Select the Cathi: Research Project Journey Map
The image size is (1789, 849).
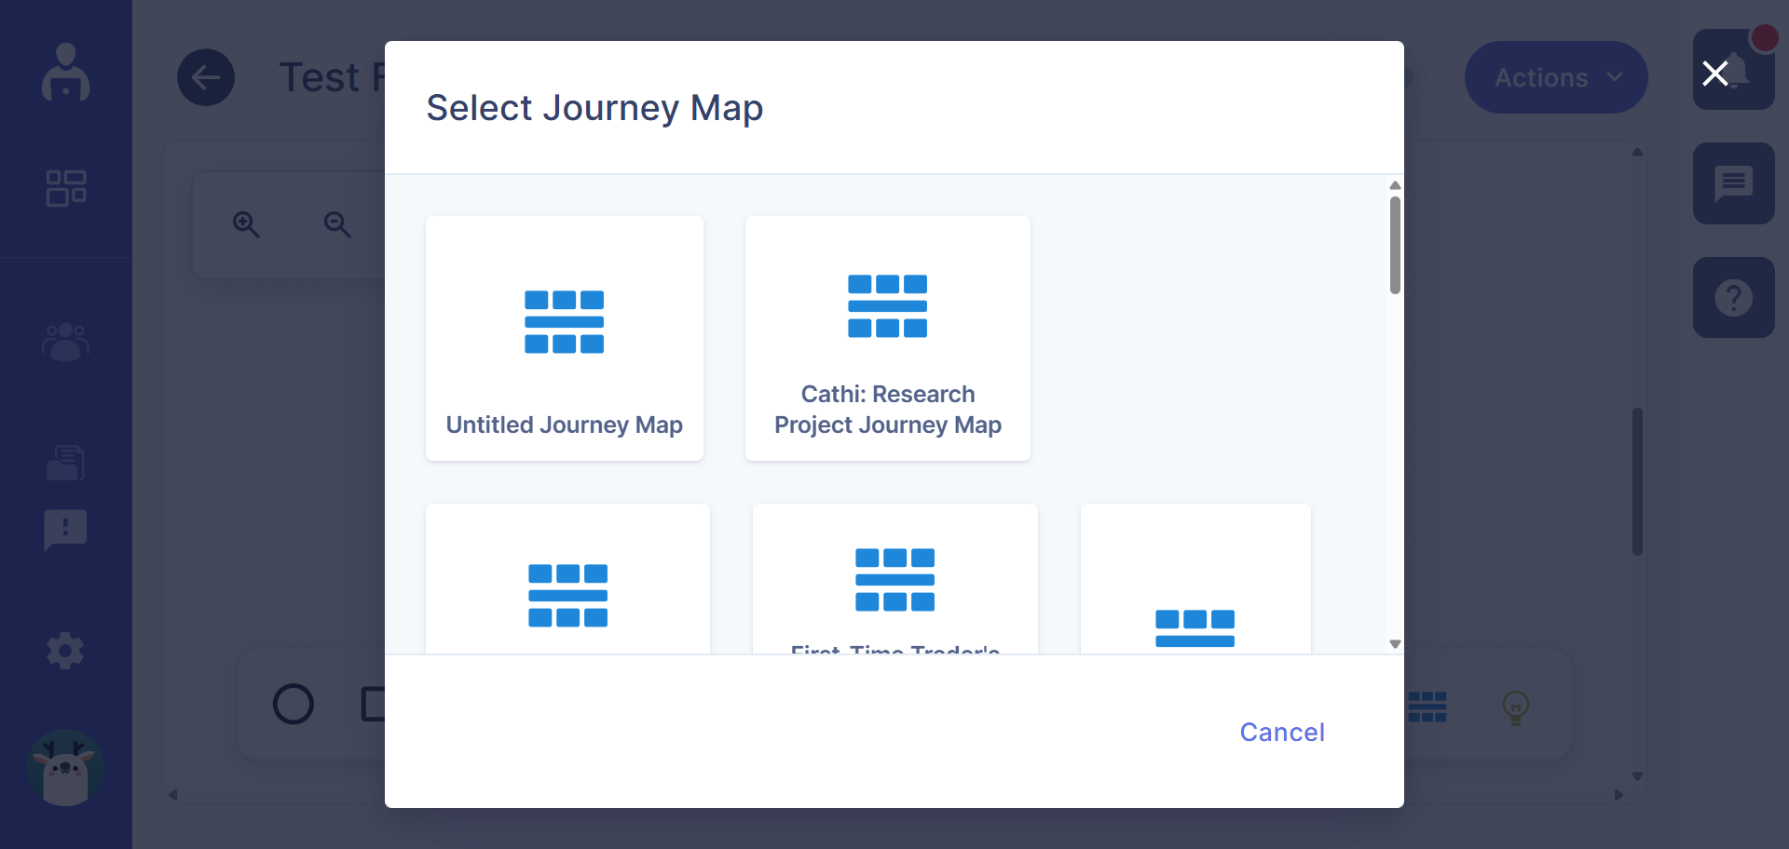pyautogui.click(x=887, y=338)
